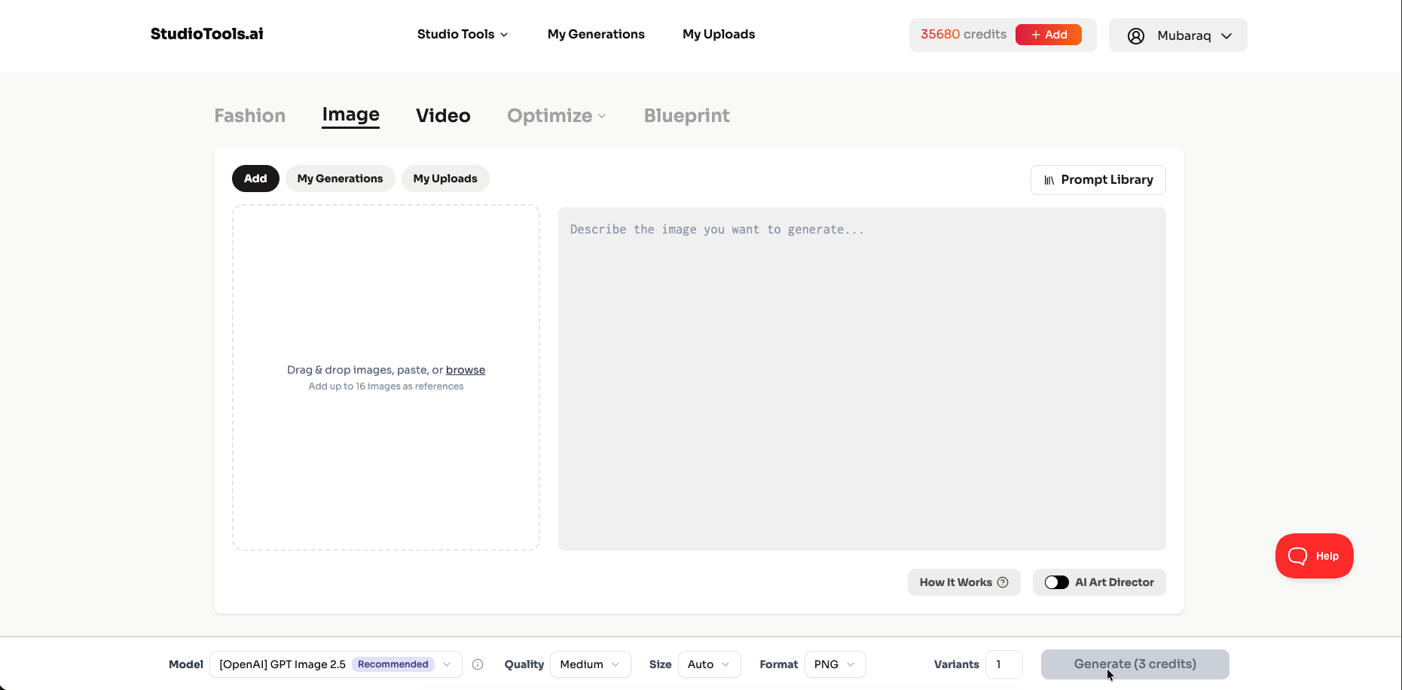The width and height of the screenshot is (1402, 690).
Task: Open the Model selection dropdown
Action: (336, 664)
